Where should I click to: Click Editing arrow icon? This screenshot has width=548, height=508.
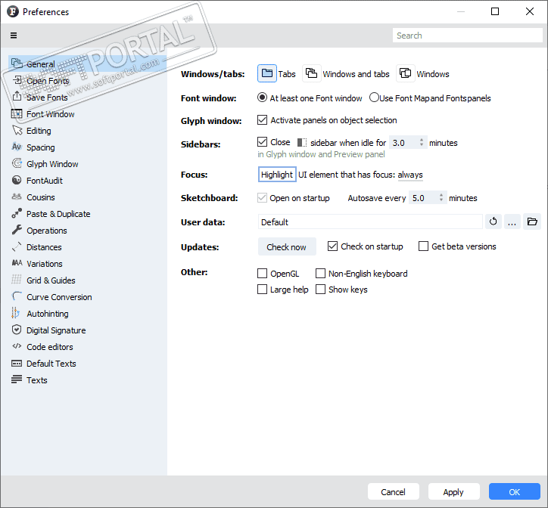17,130
